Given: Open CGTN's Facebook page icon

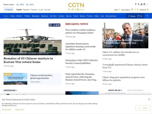Looking at the screenshot, I should pos(136,4).
